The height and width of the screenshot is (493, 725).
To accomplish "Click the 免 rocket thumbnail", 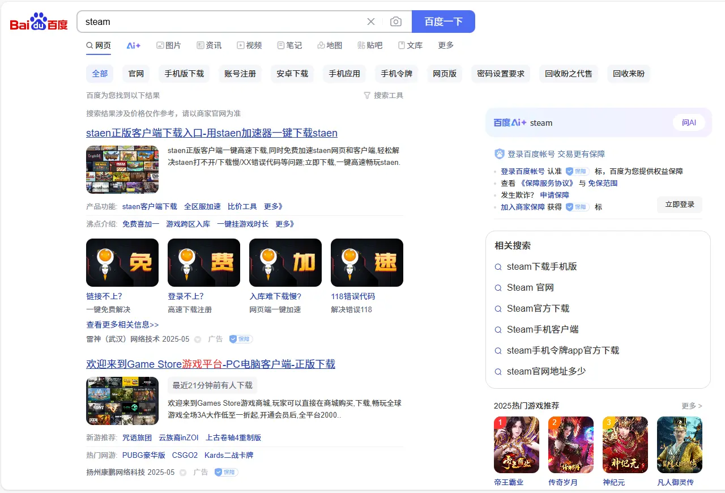I will (122, 262).
